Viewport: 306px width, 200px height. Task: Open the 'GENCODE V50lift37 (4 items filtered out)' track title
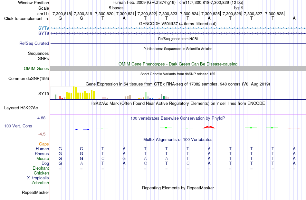(178, 24)
